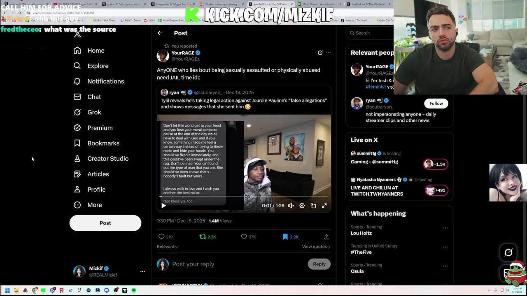
Task: Open options for #TheFive trend
Action: (x=445, y=247)
